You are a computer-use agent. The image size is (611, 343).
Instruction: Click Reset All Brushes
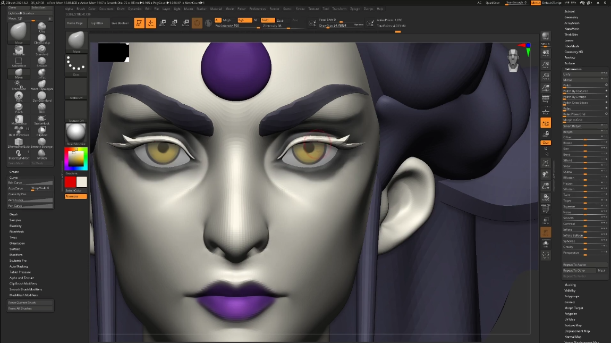(x=30, y=308)
